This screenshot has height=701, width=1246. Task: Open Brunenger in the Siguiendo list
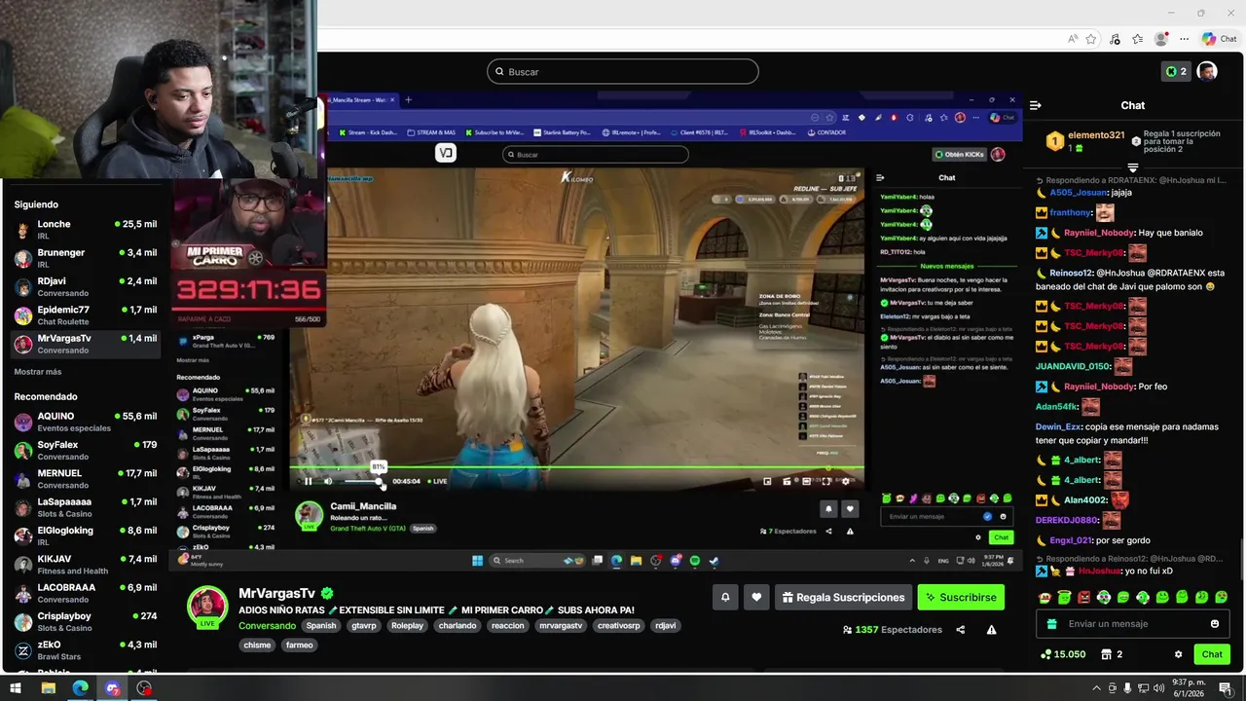click(x=85, y=258)
